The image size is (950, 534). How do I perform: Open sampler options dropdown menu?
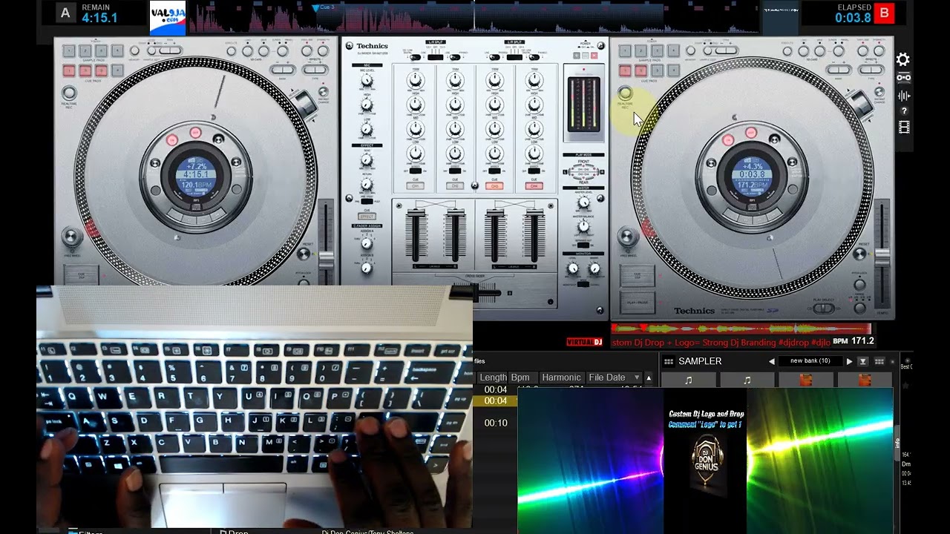click(x=862, y=361)
